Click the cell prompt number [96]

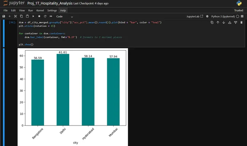[x=13, y=22]
